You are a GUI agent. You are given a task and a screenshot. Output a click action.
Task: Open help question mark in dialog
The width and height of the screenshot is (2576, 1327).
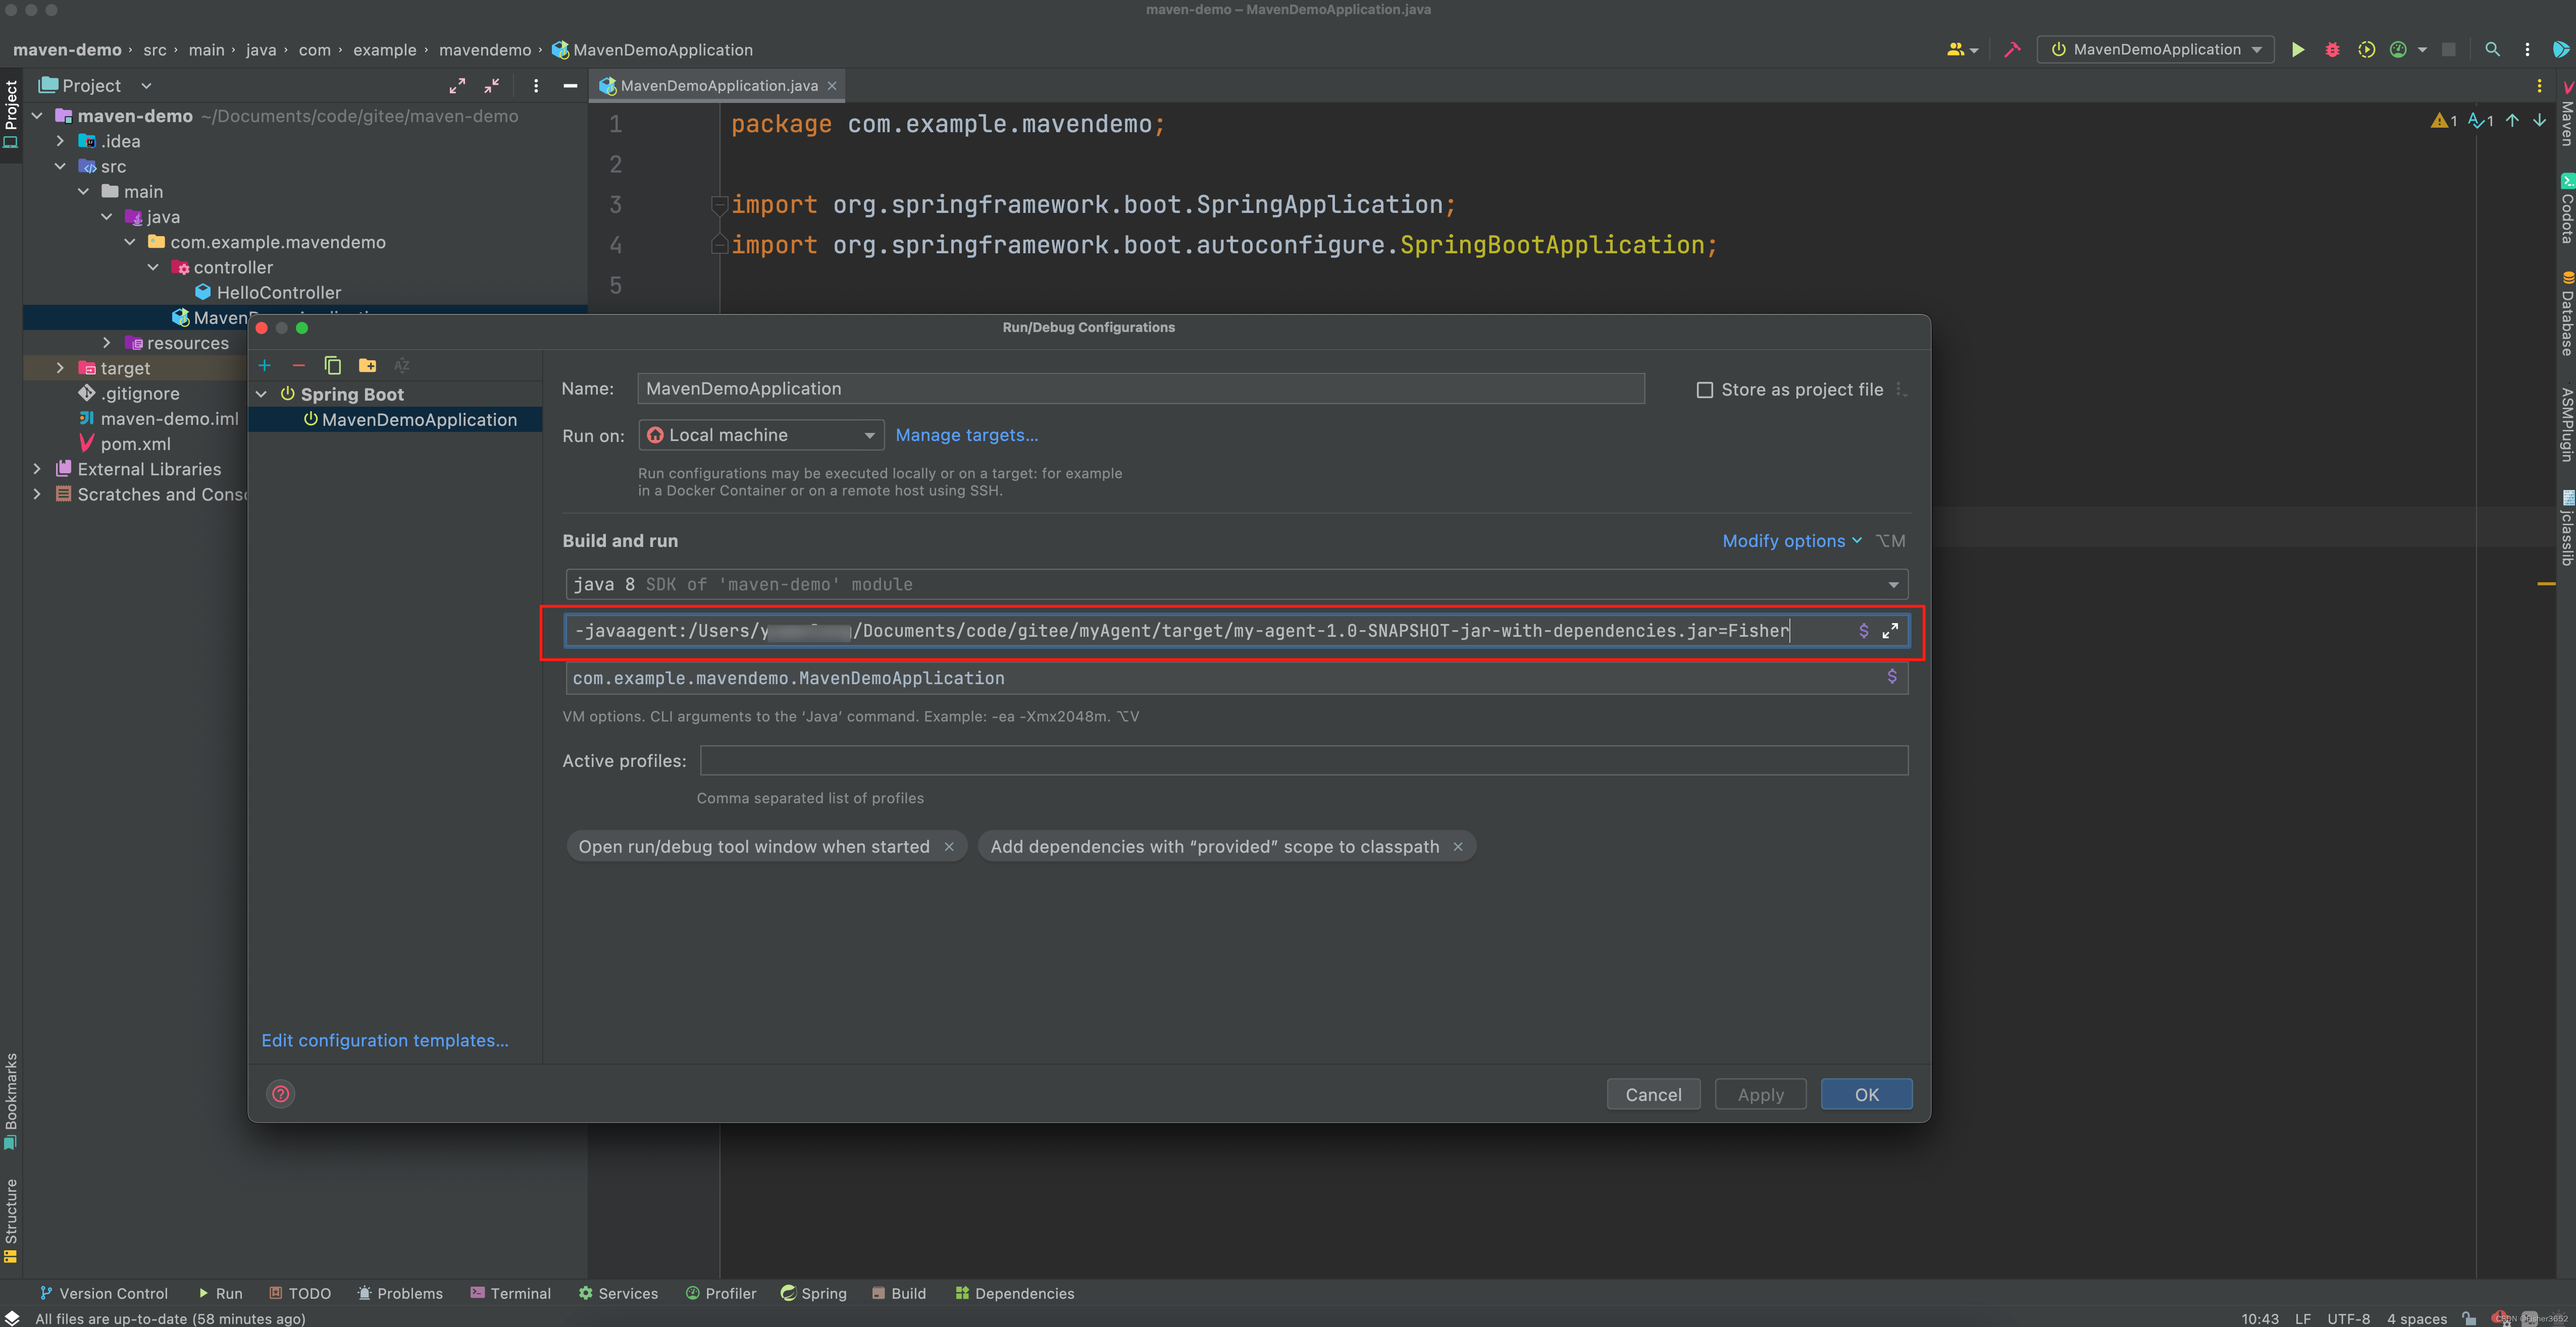click(281, 1093)
